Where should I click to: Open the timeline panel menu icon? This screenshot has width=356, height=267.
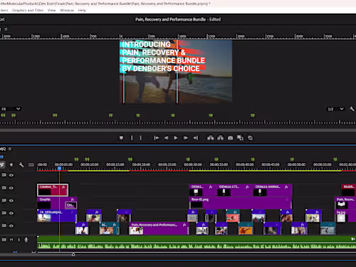click(10, 149)
